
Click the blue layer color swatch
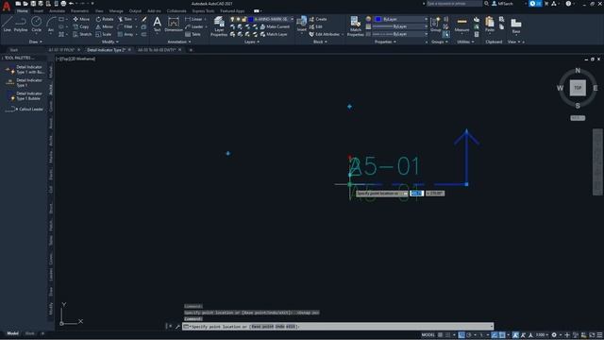(x=251, y=19)
